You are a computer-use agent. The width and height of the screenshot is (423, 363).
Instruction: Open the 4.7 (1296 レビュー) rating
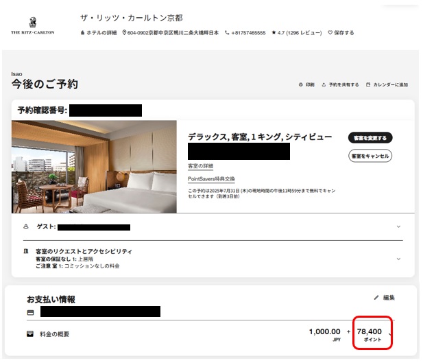tap(296, 33)
